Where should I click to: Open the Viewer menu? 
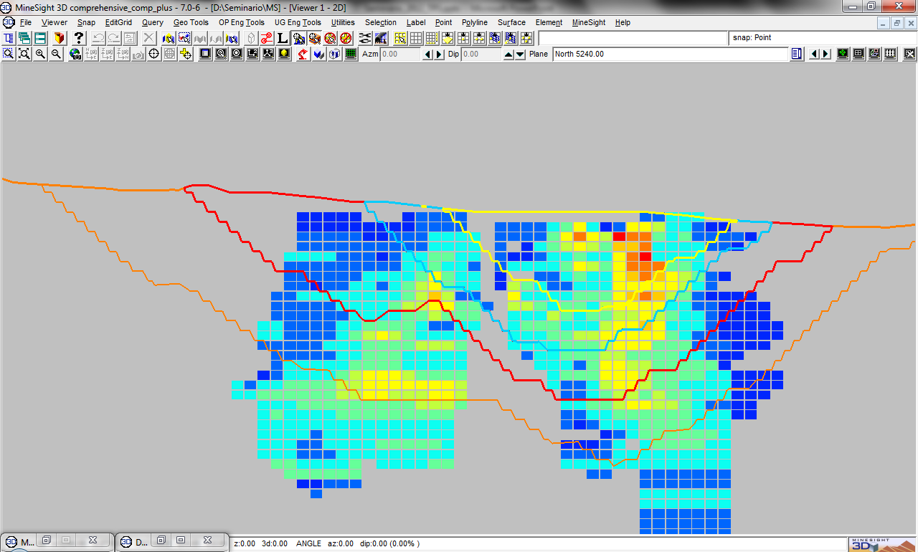click(x=55, y=22)
